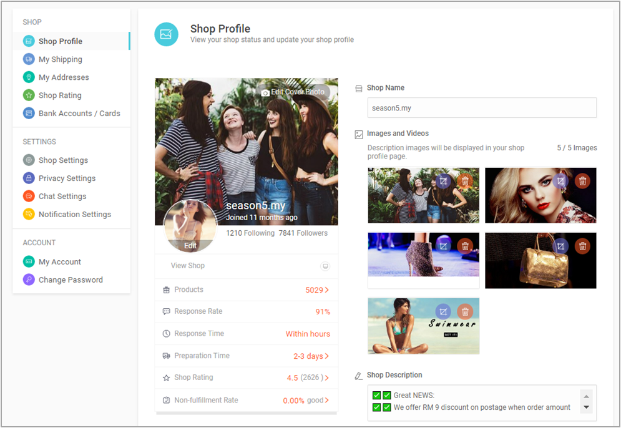Click the 5 / 5 Images counter
Viewport: 621px width, 428px height.
coord(577,148)
